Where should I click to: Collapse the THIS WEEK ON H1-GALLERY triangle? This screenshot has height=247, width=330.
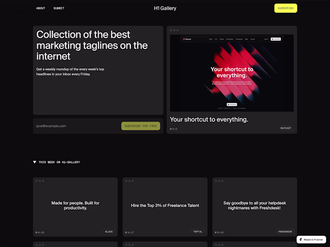(x=35, y=162)
